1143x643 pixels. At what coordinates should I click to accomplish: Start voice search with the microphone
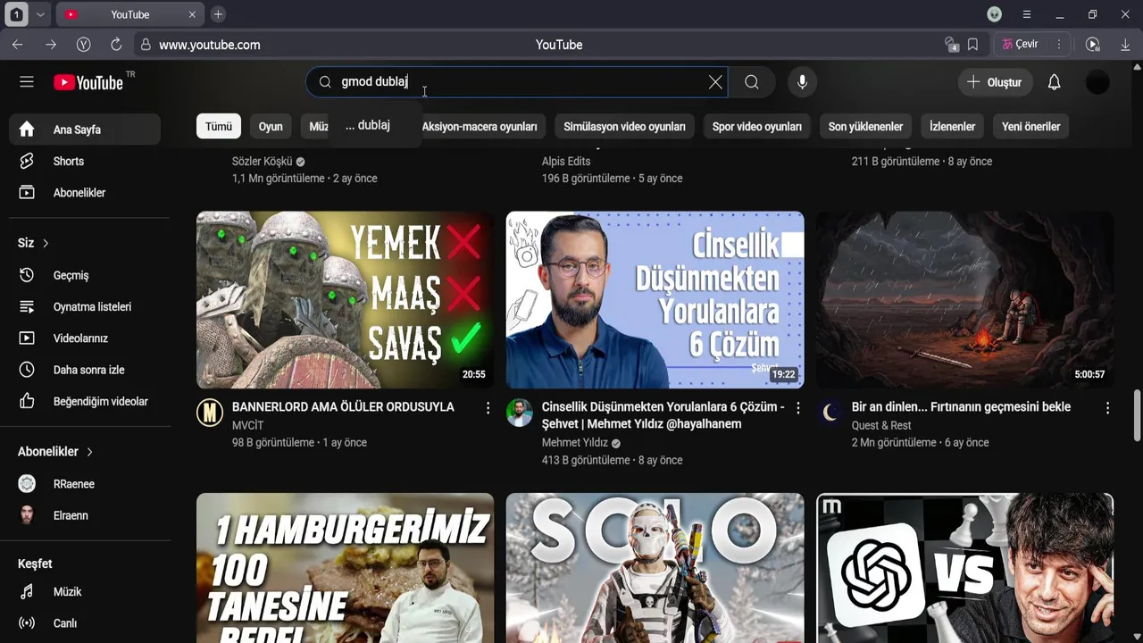(802, 82)
